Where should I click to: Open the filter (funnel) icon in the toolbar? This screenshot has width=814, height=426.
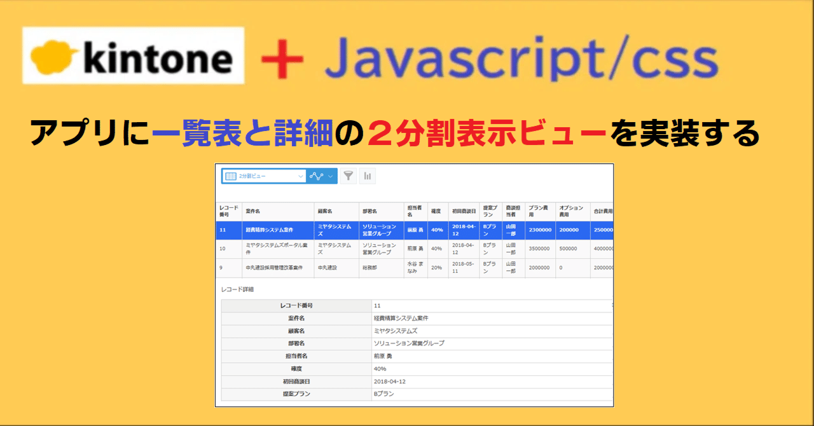click(x=348, y=177)
